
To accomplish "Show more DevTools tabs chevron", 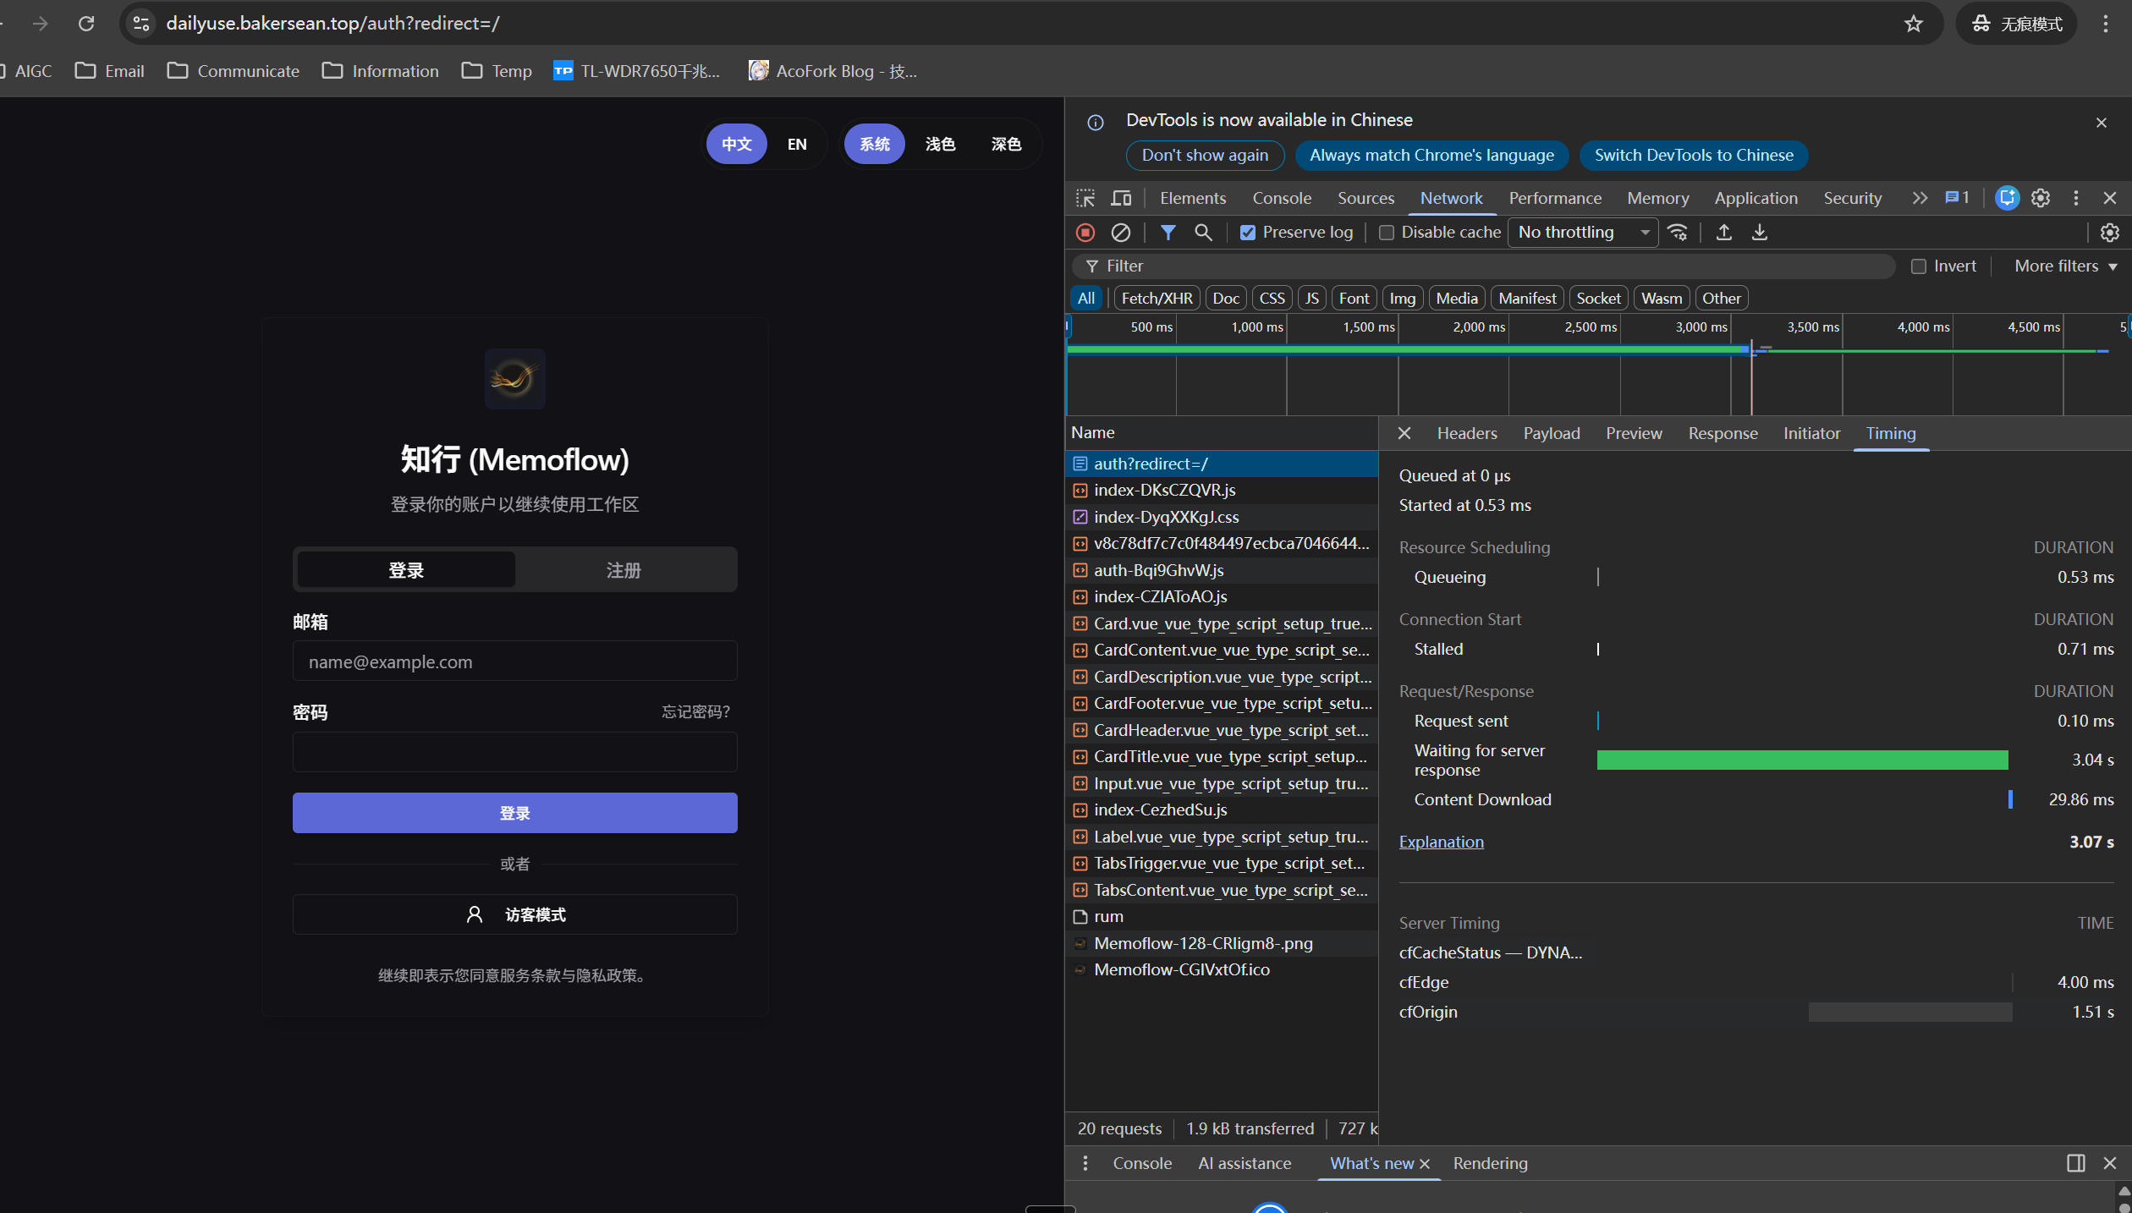I will [x=1919, y=198].
